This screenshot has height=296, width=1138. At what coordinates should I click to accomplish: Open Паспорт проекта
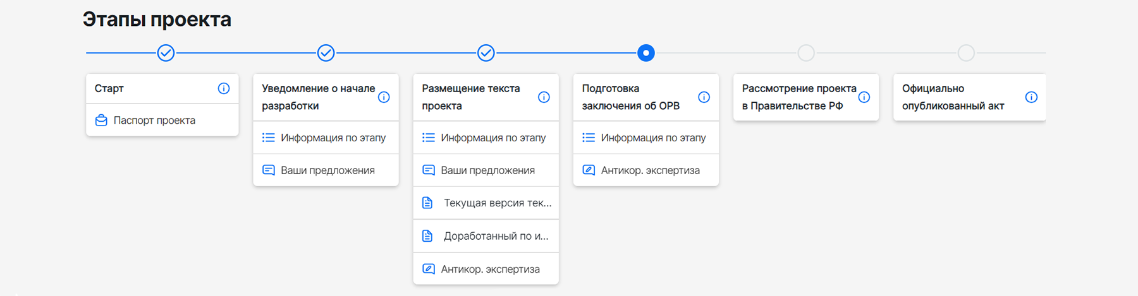(x=154, y=121)
